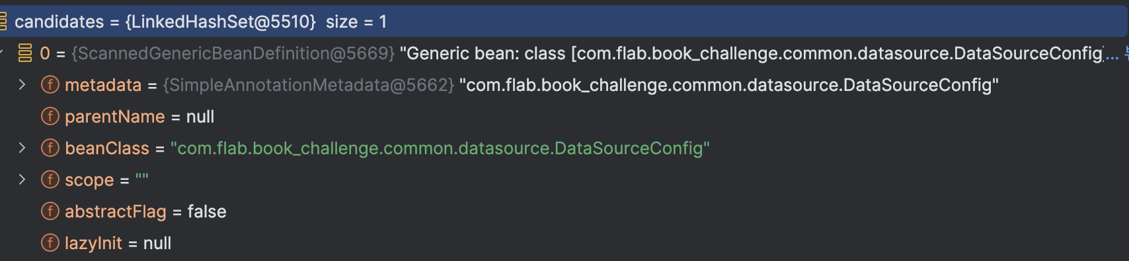Click the field icon beside lazyInit
Image resolution: width=1129 pixels, height=261 pixels.
(50, 243)
